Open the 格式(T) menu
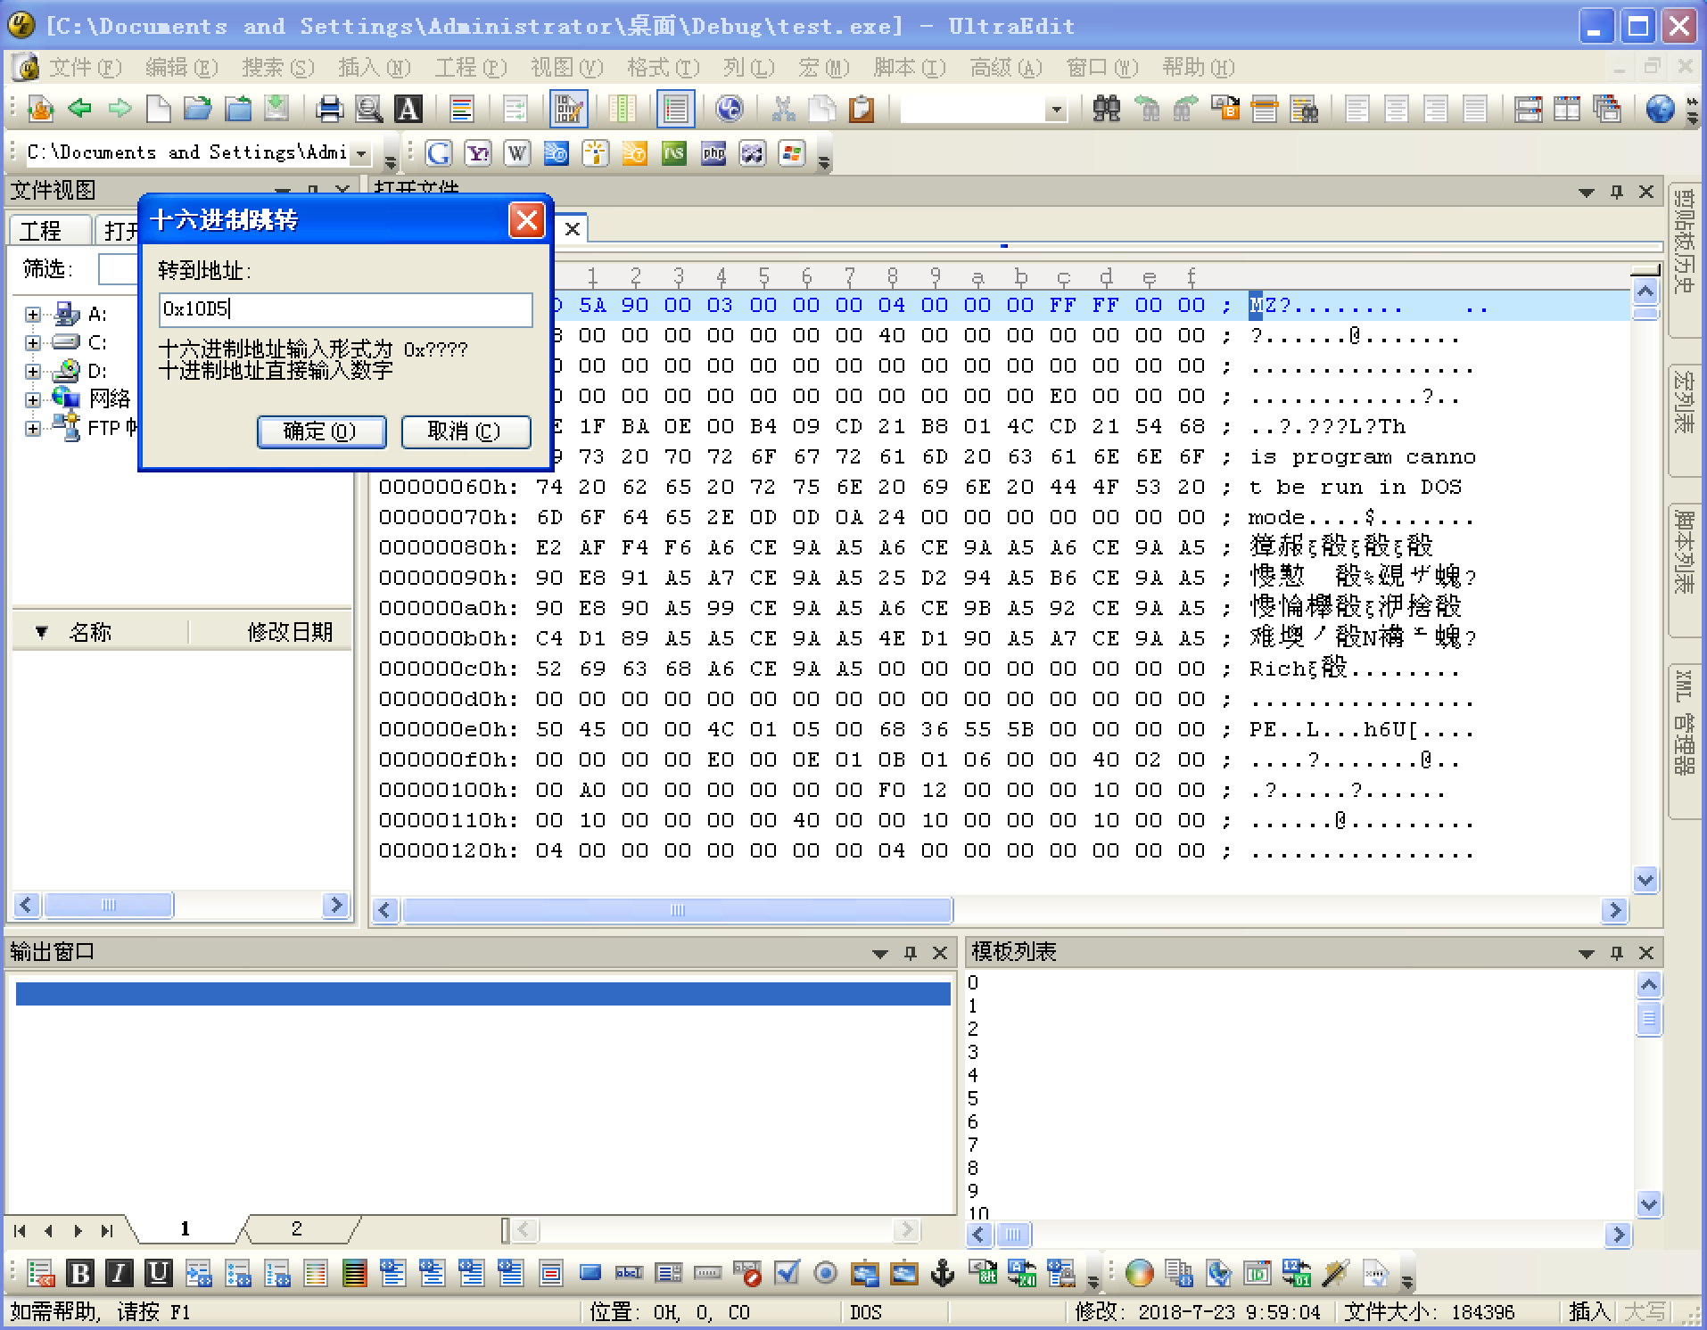 [664, 68]
